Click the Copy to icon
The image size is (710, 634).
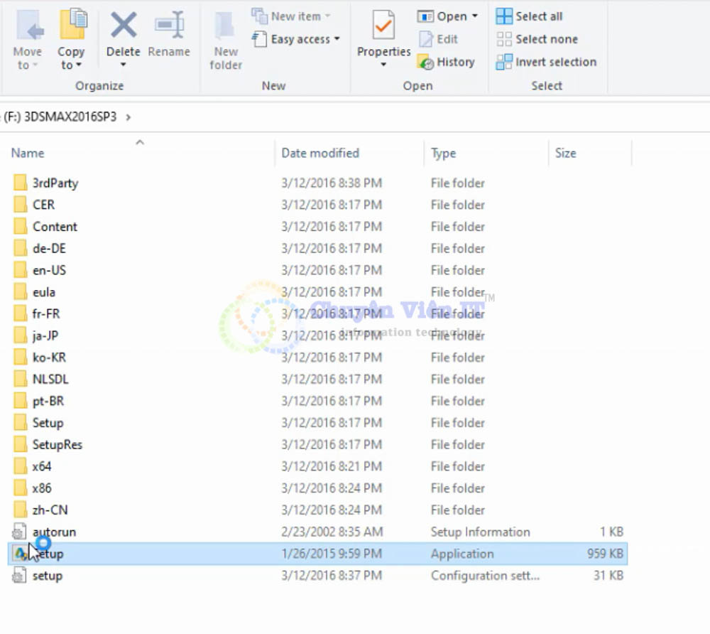click(72, 26)
